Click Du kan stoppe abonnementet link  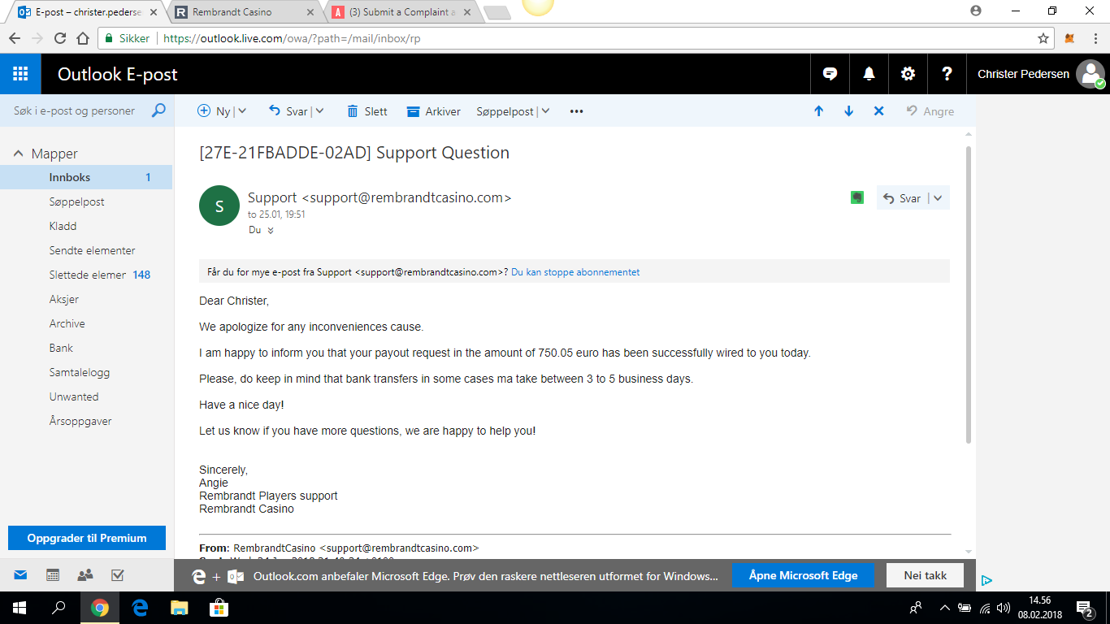[x=575, y=272]
